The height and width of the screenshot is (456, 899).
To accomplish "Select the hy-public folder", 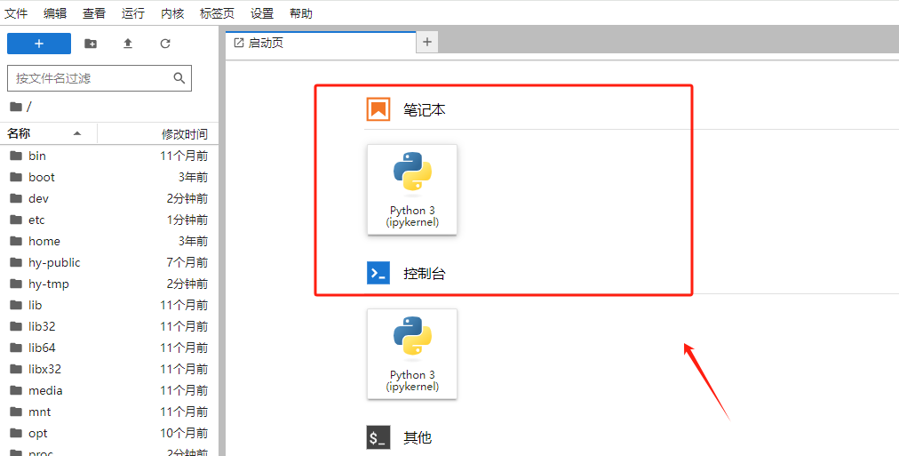I will [x=109, y=262].
